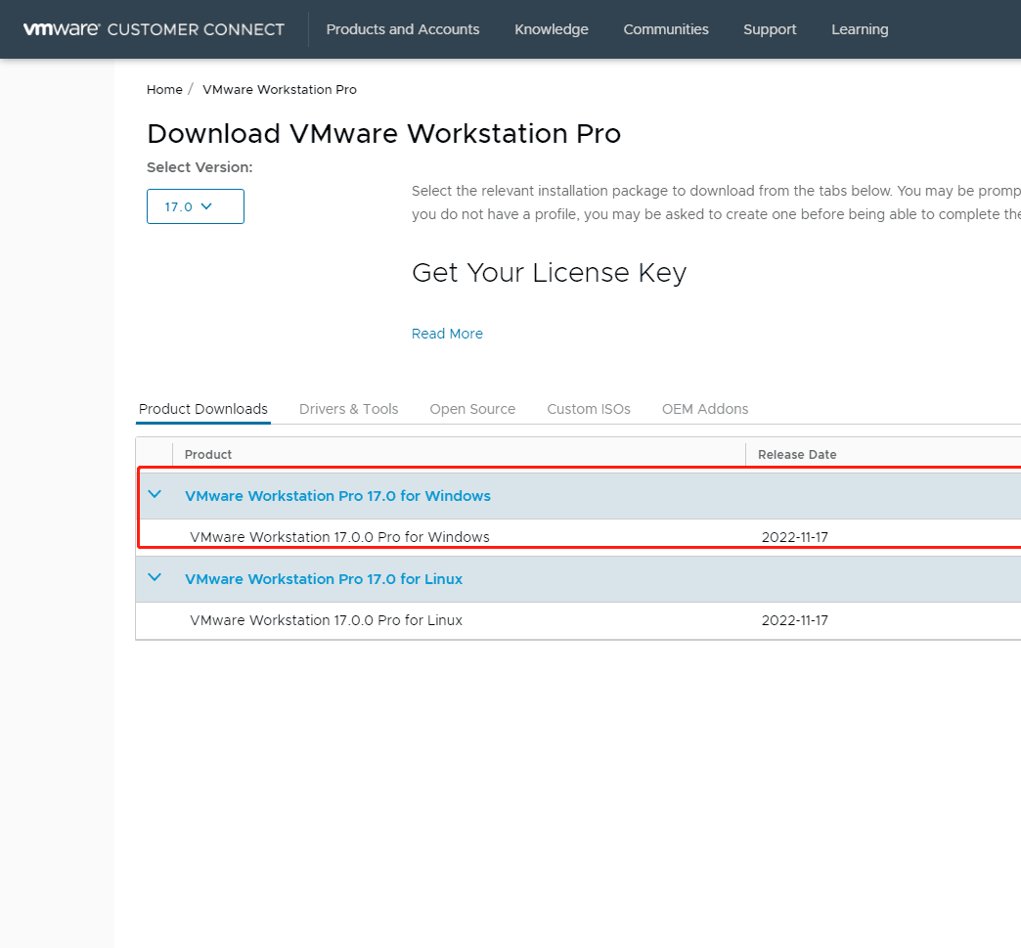Switch to Drivers & Tools tab

(x=348, y=409)
